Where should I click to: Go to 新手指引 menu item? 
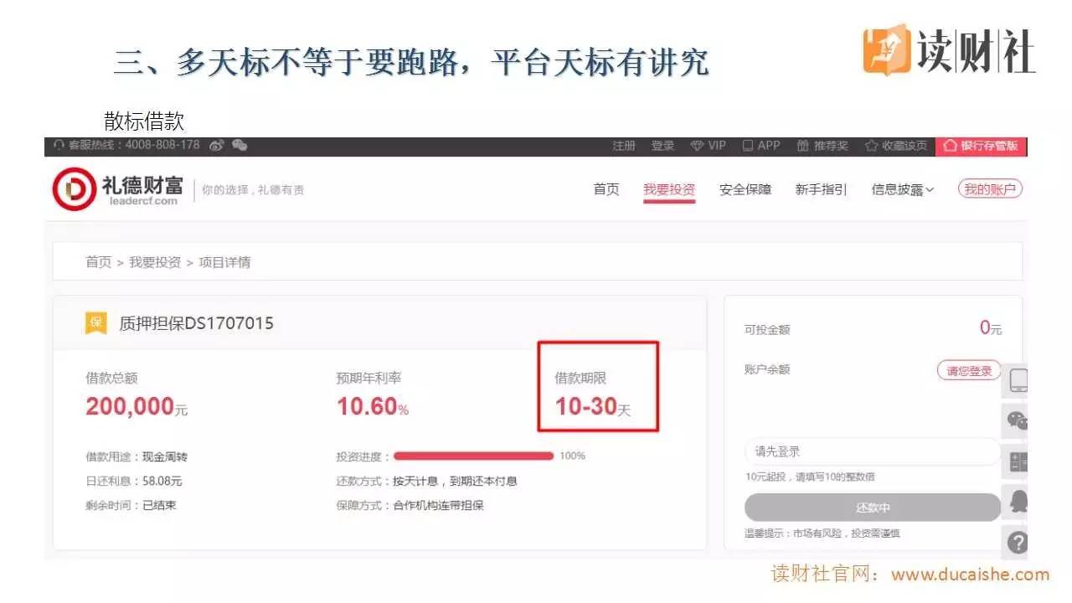point(821,189)
